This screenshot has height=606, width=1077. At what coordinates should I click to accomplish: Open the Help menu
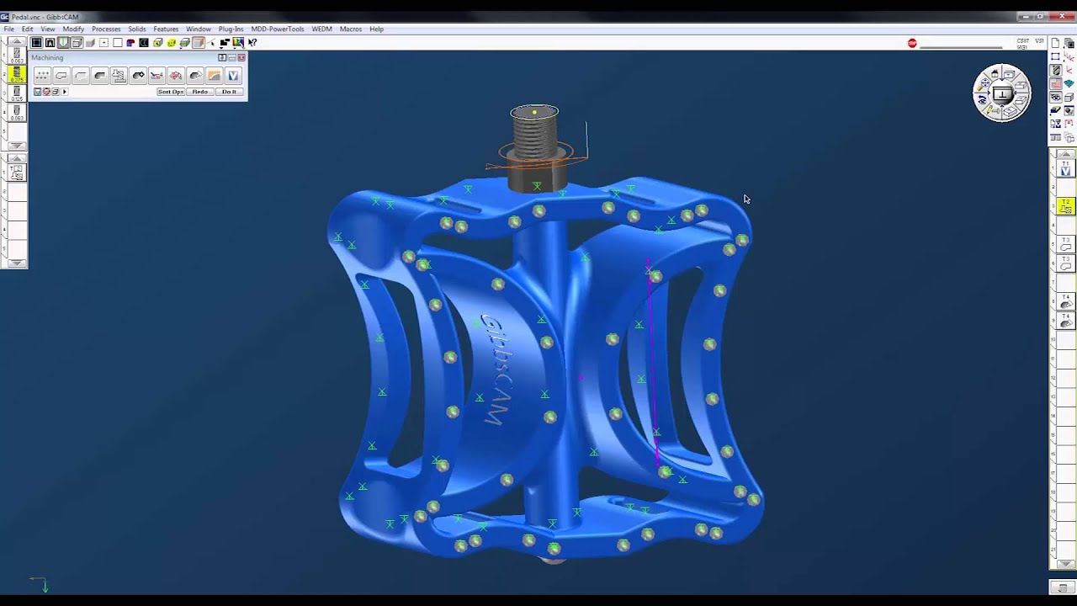(x=376, y=29)
